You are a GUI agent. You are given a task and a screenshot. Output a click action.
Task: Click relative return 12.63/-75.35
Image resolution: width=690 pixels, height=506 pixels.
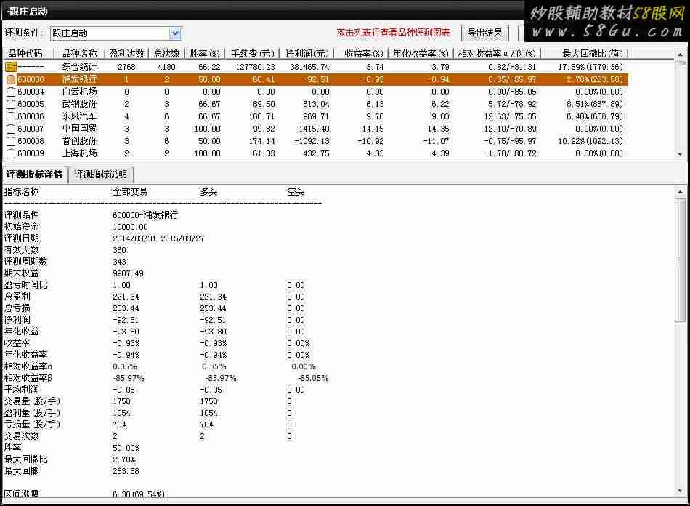(x=510, y=116)
